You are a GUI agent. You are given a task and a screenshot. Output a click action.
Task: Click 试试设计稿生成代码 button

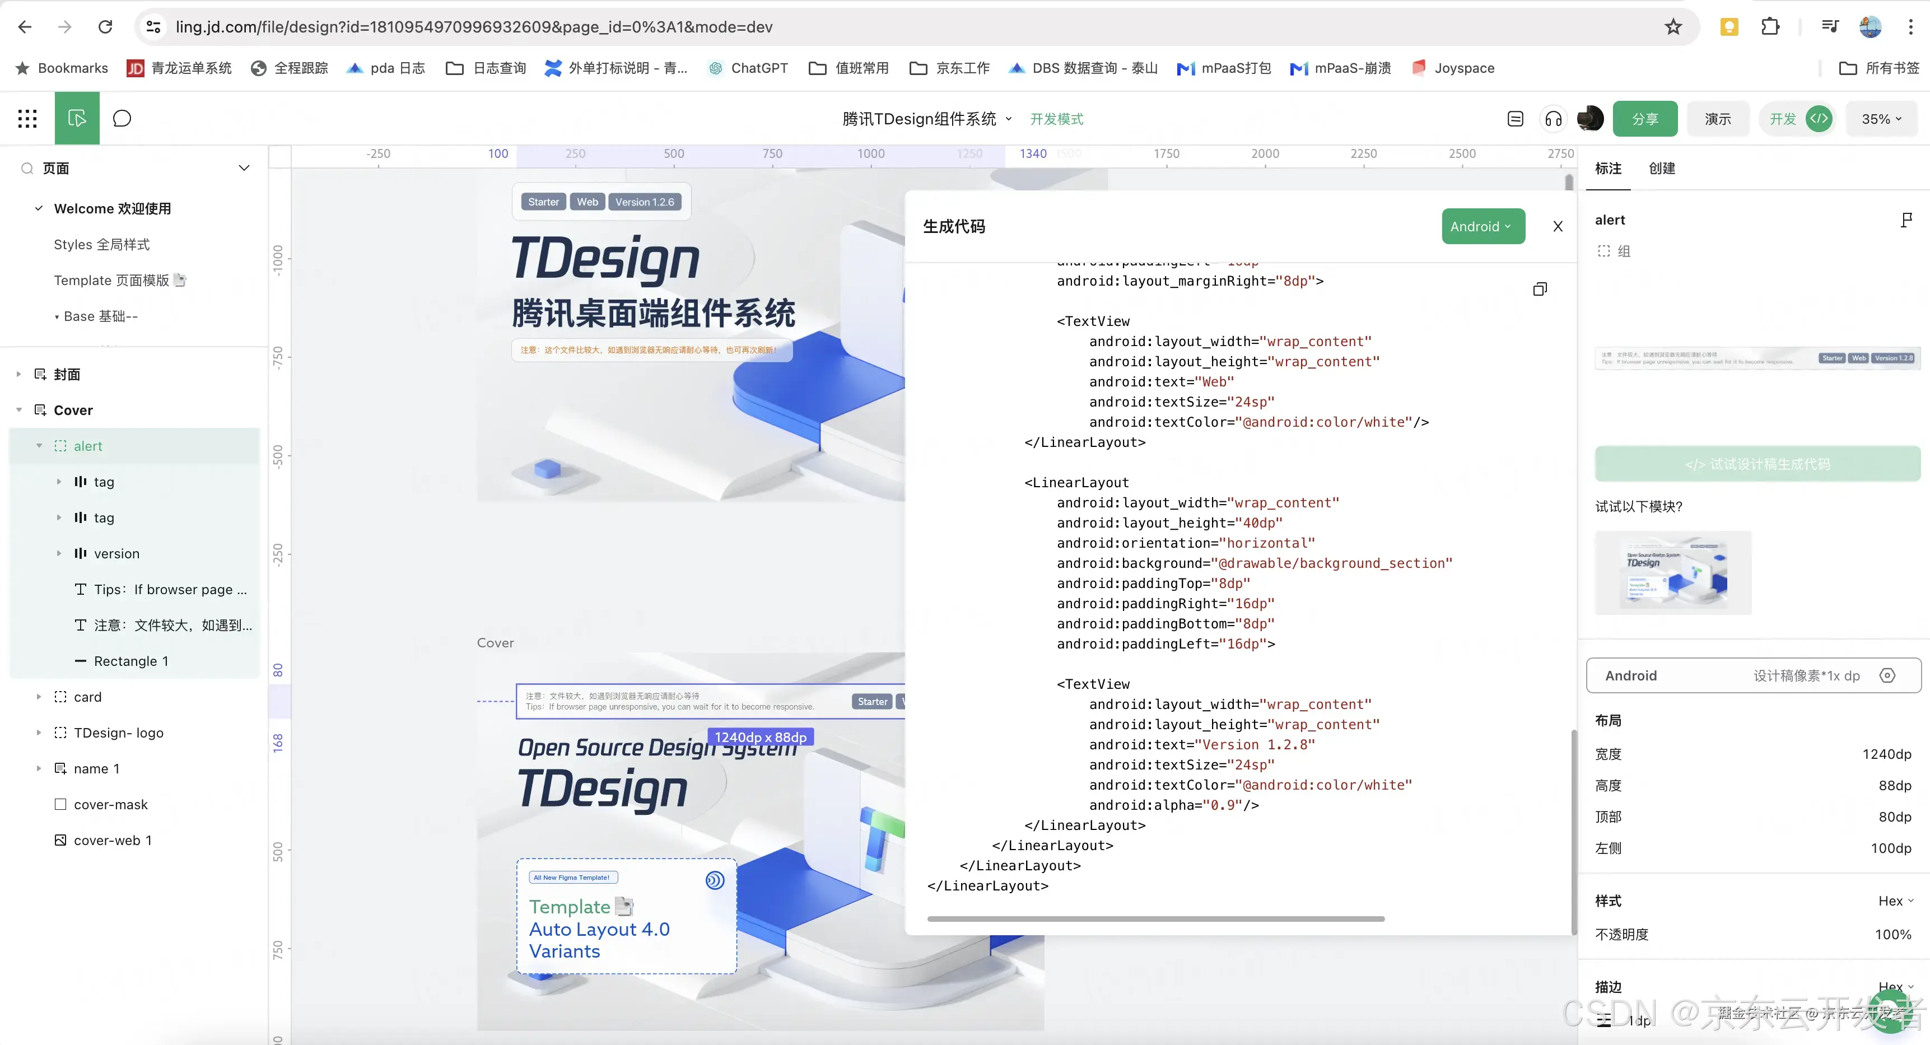pos(1757,464)
